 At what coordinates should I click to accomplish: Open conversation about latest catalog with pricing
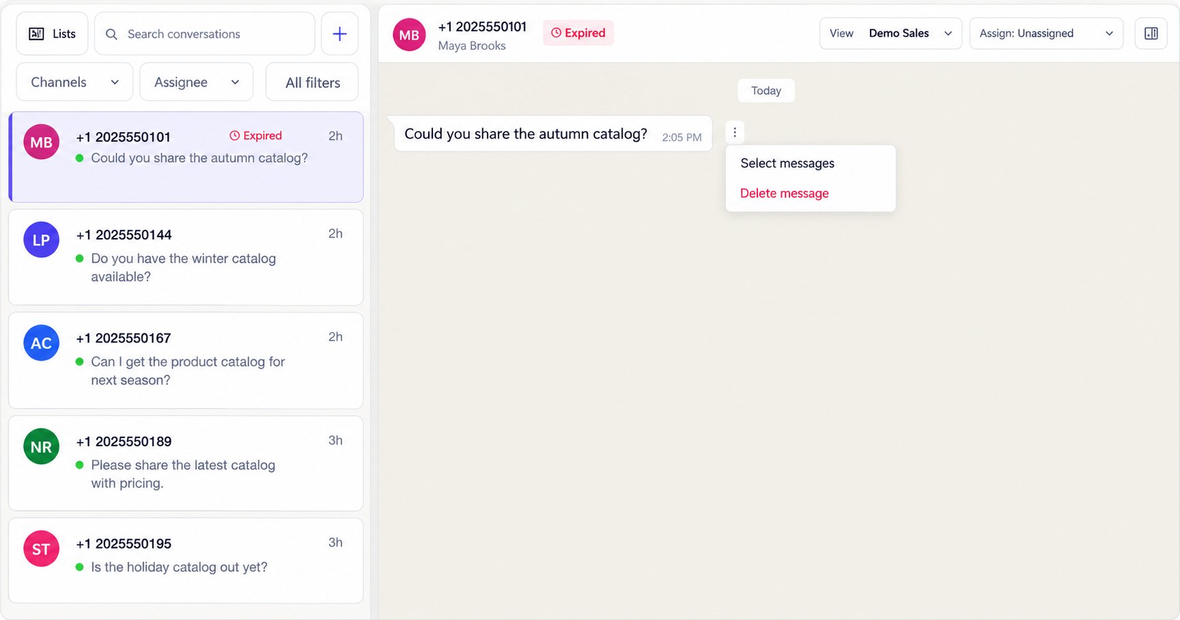(x=185, y=463)
